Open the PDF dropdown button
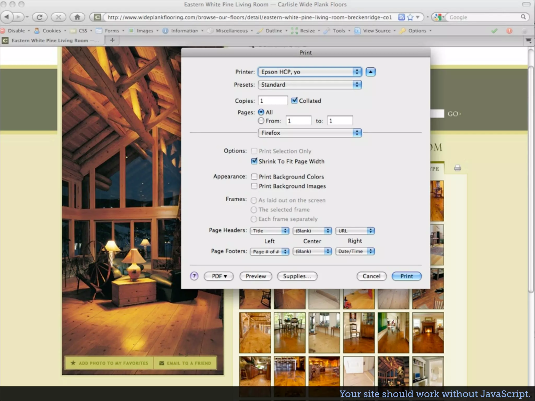 [x=219, y=276]
